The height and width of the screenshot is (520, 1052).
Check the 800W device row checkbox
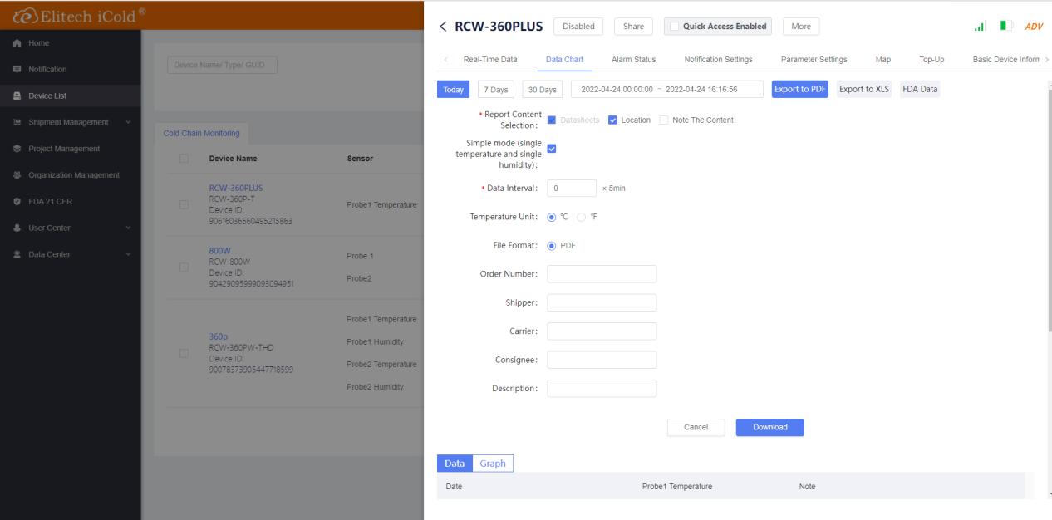(184, 267)
